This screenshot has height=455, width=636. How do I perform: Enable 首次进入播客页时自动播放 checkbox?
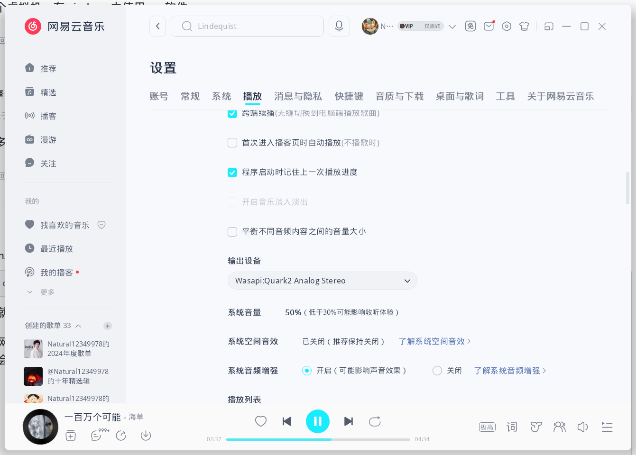coord(232,143)
